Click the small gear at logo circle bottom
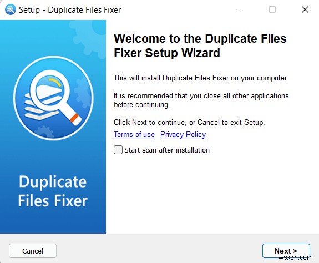This screenshot has height=263, width=319. tap(44, 132)
